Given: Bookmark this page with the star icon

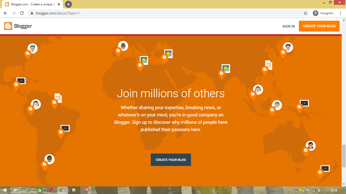Looking at the screenshot, I should (305, 13).
